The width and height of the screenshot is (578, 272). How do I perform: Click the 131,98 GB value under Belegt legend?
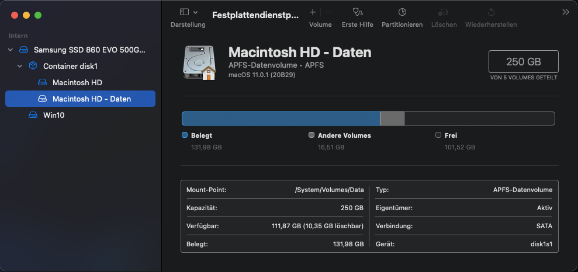pyautogui.click(x=206, y=148)
